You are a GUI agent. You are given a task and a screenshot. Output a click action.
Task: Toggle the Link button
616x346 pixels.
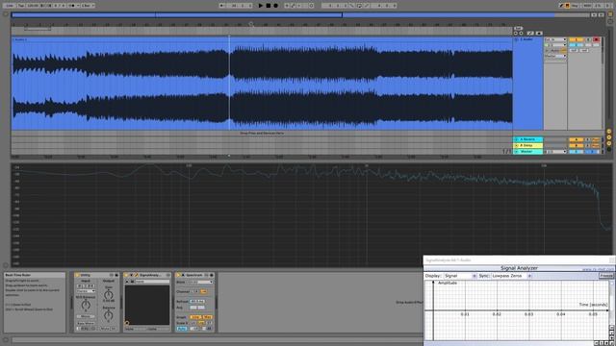point(9,6)
